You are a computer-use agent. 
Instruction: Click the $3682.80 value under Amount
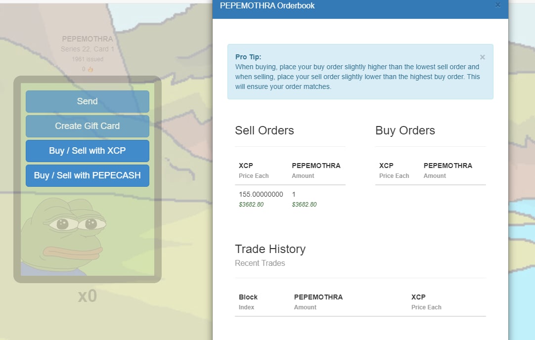[305, 205]
